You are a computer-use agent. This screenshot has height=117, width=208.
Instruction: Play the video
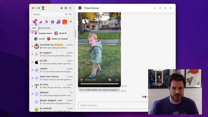coord(82,80)
